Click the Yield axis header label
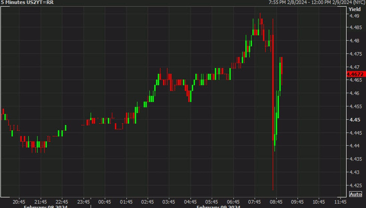The height and width of the screenshot is (208, 366). (x=355, y=9)
